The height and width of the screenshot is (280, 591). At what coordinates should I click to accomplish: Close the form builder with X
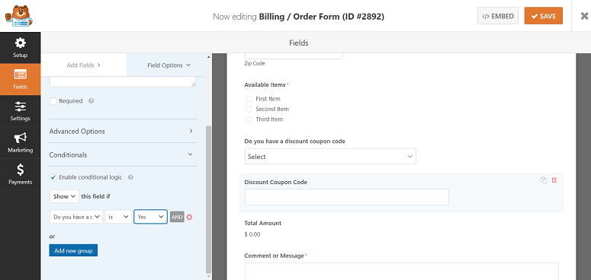click(x=584, y=16)
